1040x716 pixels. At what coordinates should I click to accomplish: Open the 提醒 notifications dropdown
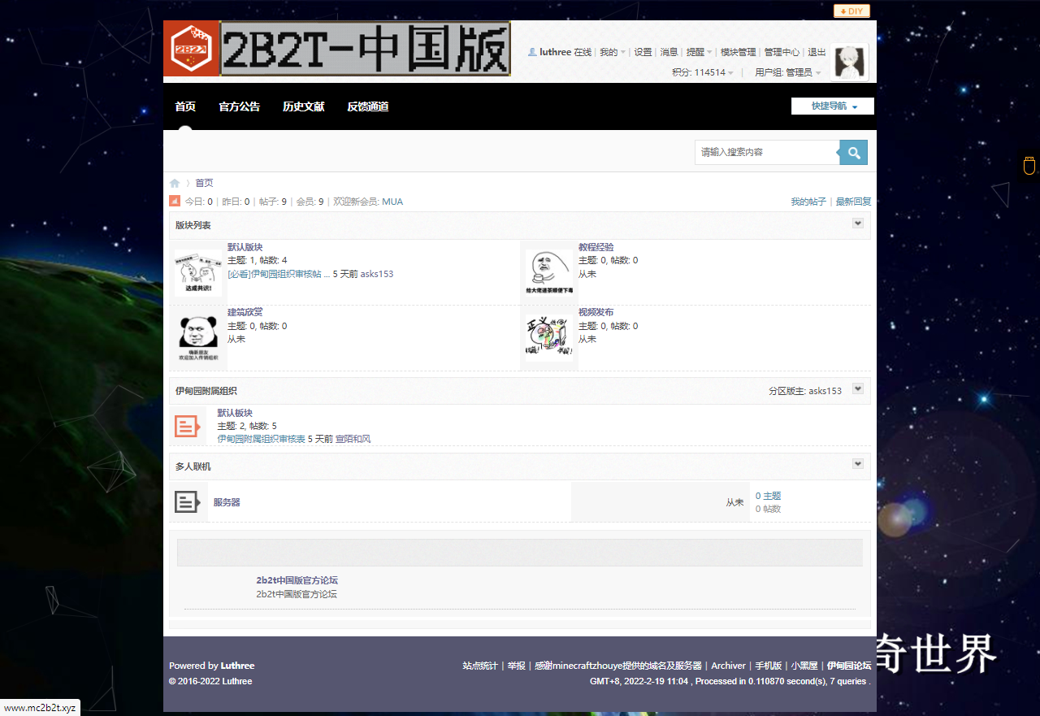pos(699,52)
